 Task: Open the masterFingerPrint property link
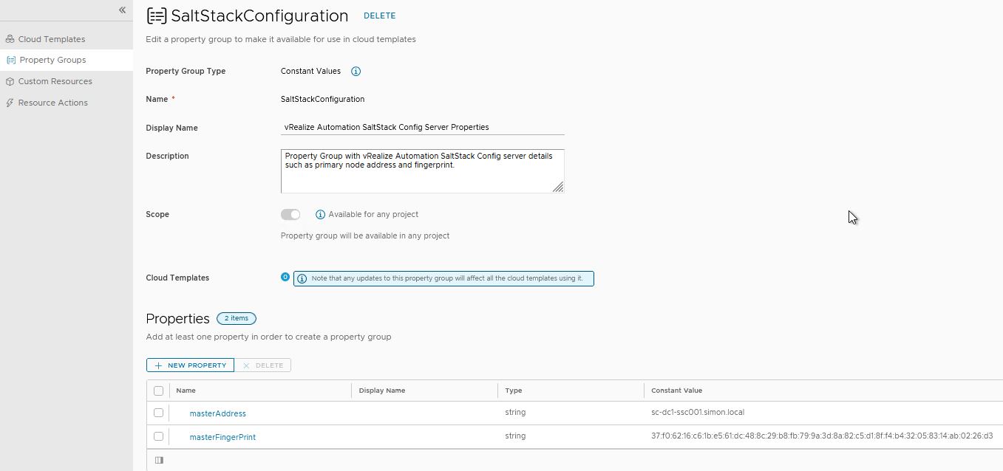click(222, 436)
